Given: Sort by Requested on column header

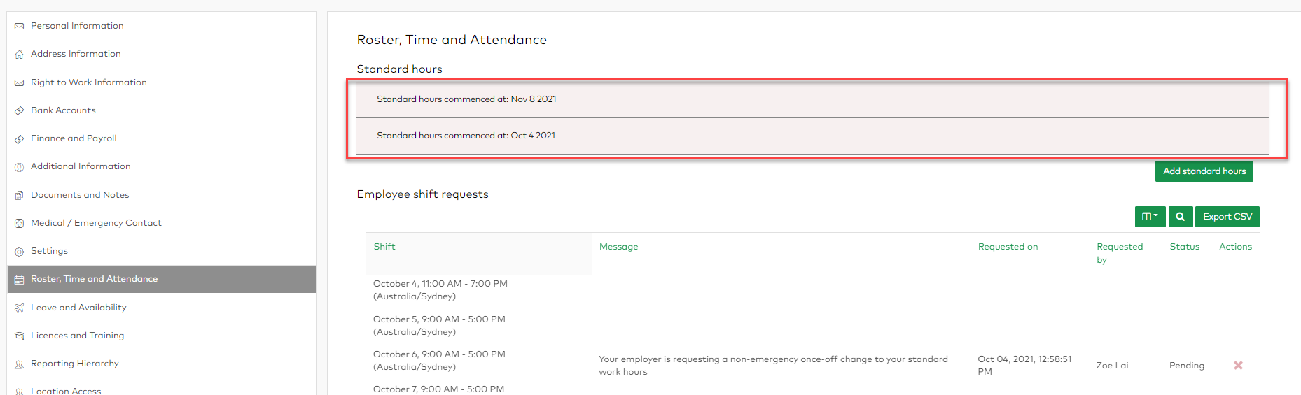Looking at the screenshot, I should [x=1008, y=247].
